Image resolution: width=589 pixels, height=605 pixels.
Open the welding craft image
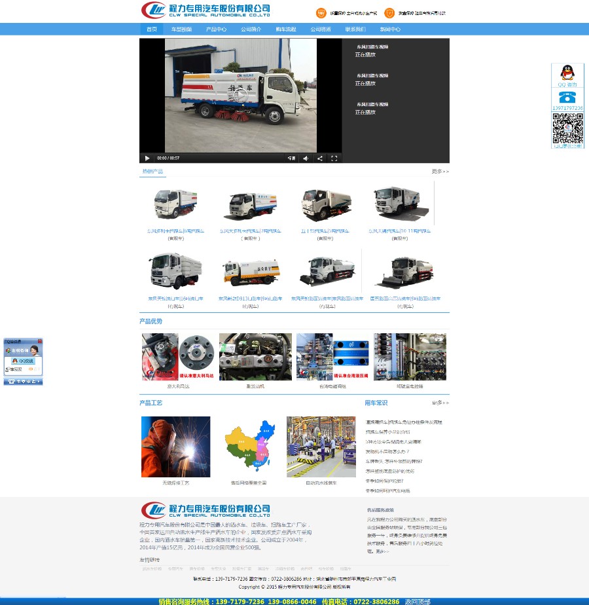tap(175, 447)
